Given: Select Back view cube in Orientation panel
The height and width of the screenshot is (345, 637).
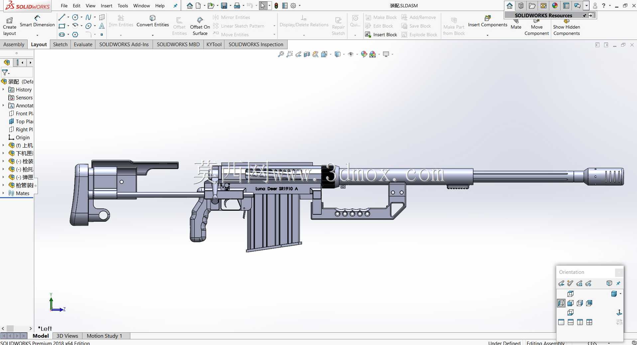Looking at the screenshot, I should (x=589, y=303).
